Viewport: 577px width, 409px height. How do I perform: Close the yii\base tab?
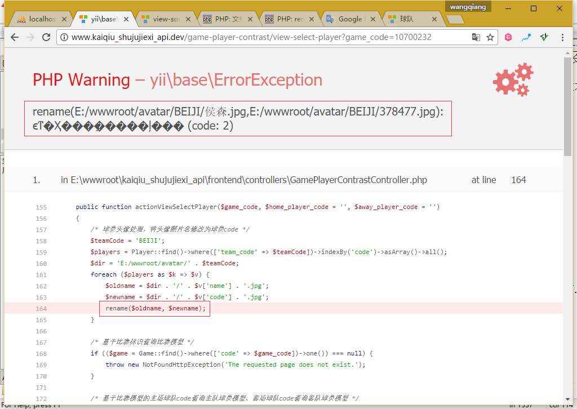(125, 19)
